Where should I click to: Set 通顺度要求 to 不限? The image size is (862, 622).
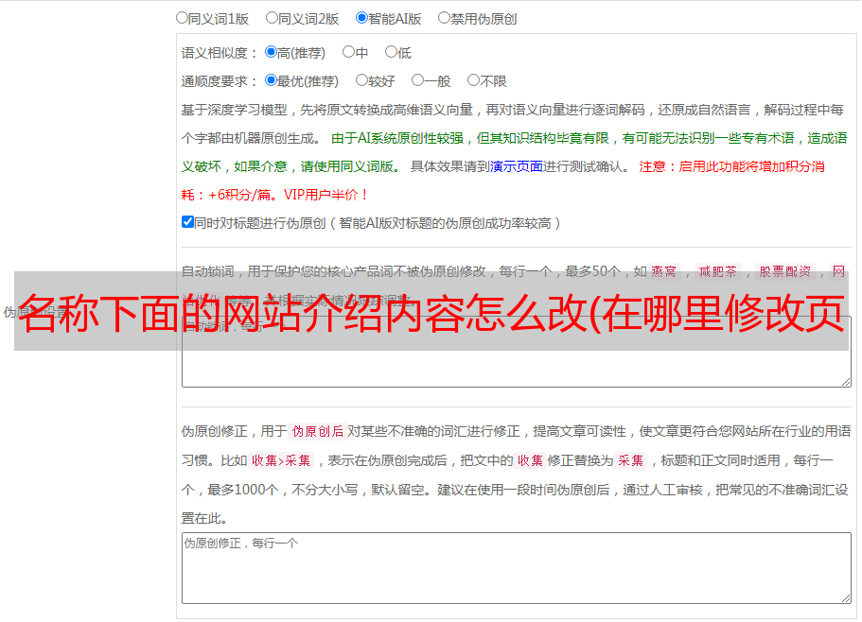pyautogui.click(x=473, y=80)
